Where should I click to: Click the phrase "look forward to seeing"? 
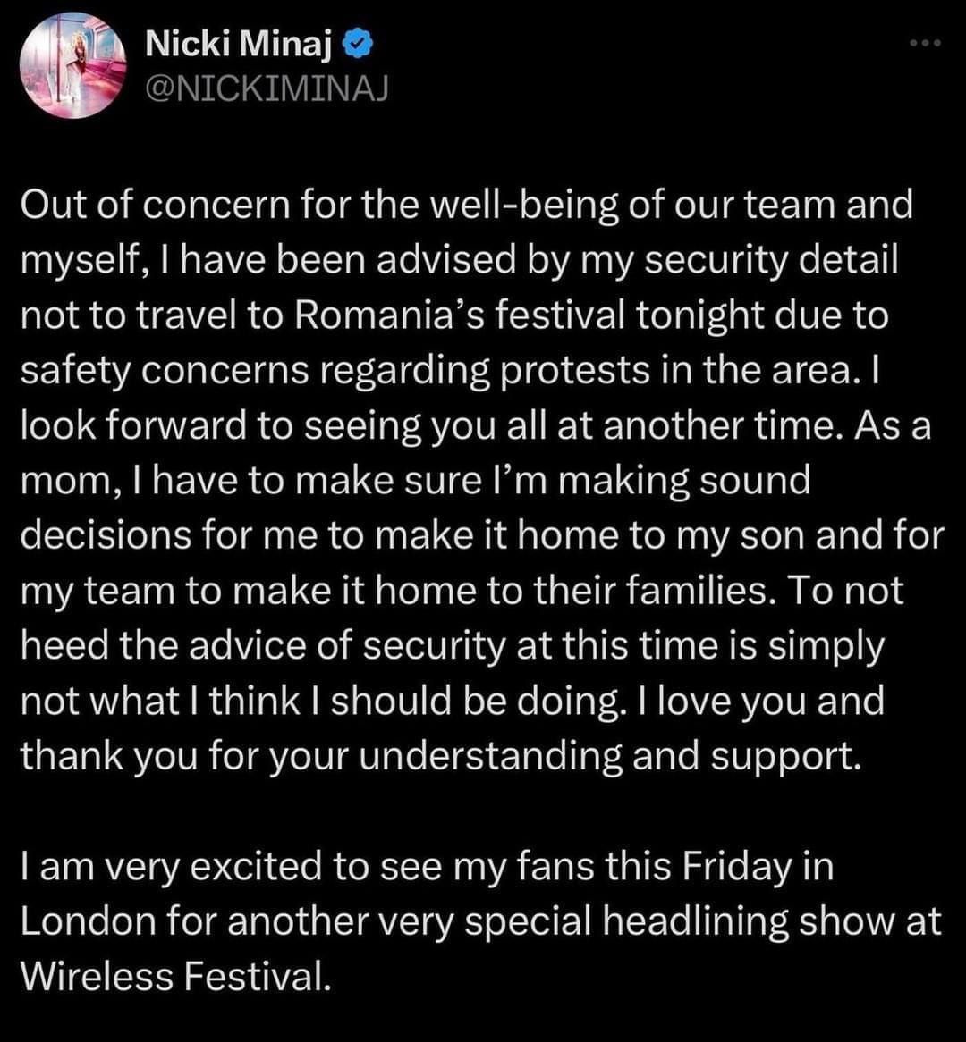(216, 426)
